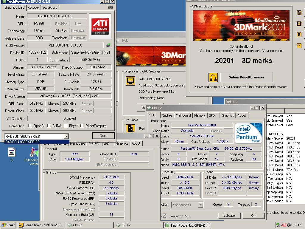305x229 pixels.
Task: Open the Help menu in 3DMark2001 window
Action: click(125, 41)
